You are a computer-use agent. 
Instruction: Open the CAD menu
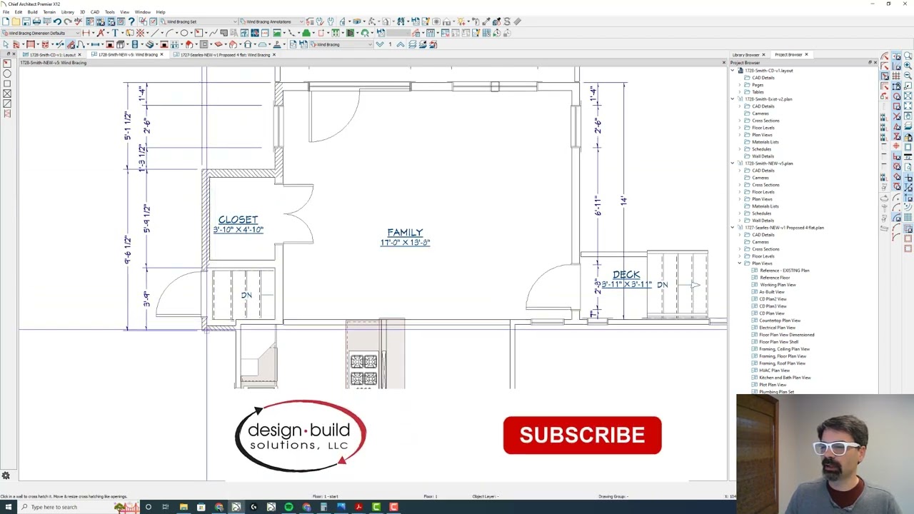94,12
